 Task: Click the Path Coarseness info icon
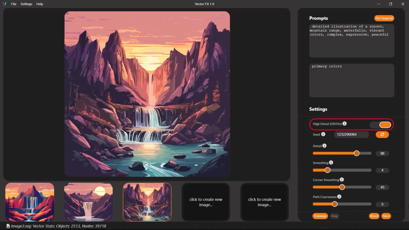pos(339,196)
